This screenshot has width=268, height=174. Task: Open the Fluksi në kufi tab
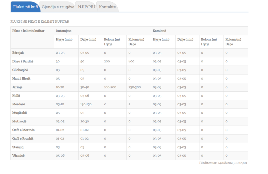pos(25,7)
